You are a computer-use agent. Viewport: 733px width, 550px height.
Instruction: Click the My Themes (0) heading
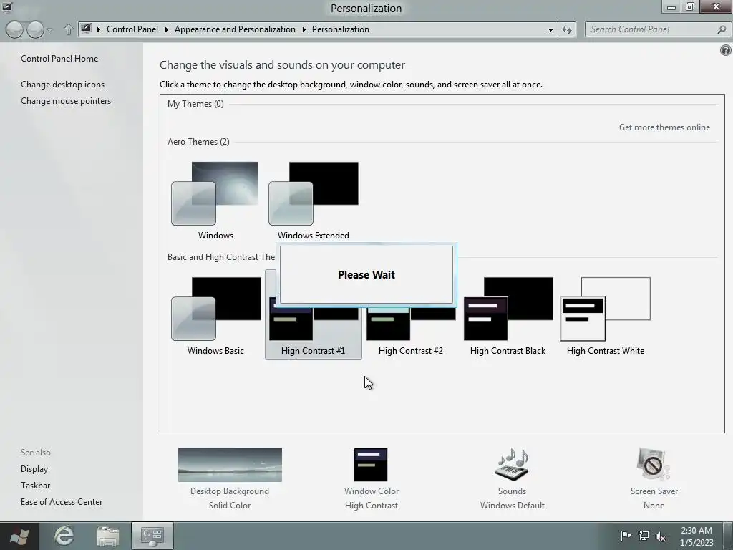coord(195,104)
